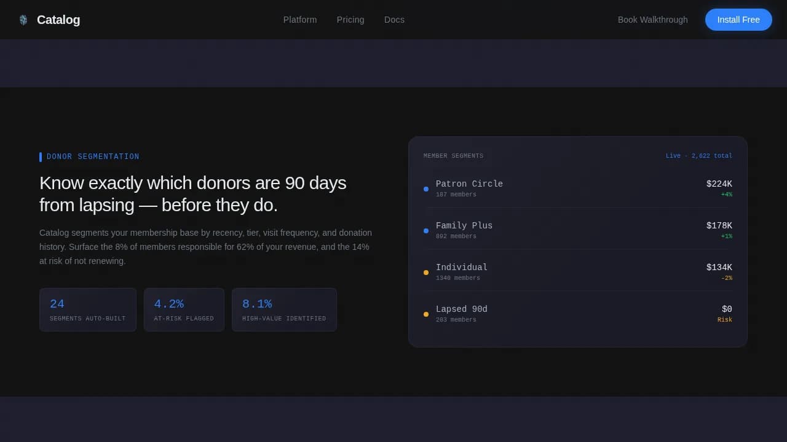Image resolution: width=787 pixels, height=442 pixels.
Task: Click the orange dot beside Lapsed 90d
Action: point(426,314)
